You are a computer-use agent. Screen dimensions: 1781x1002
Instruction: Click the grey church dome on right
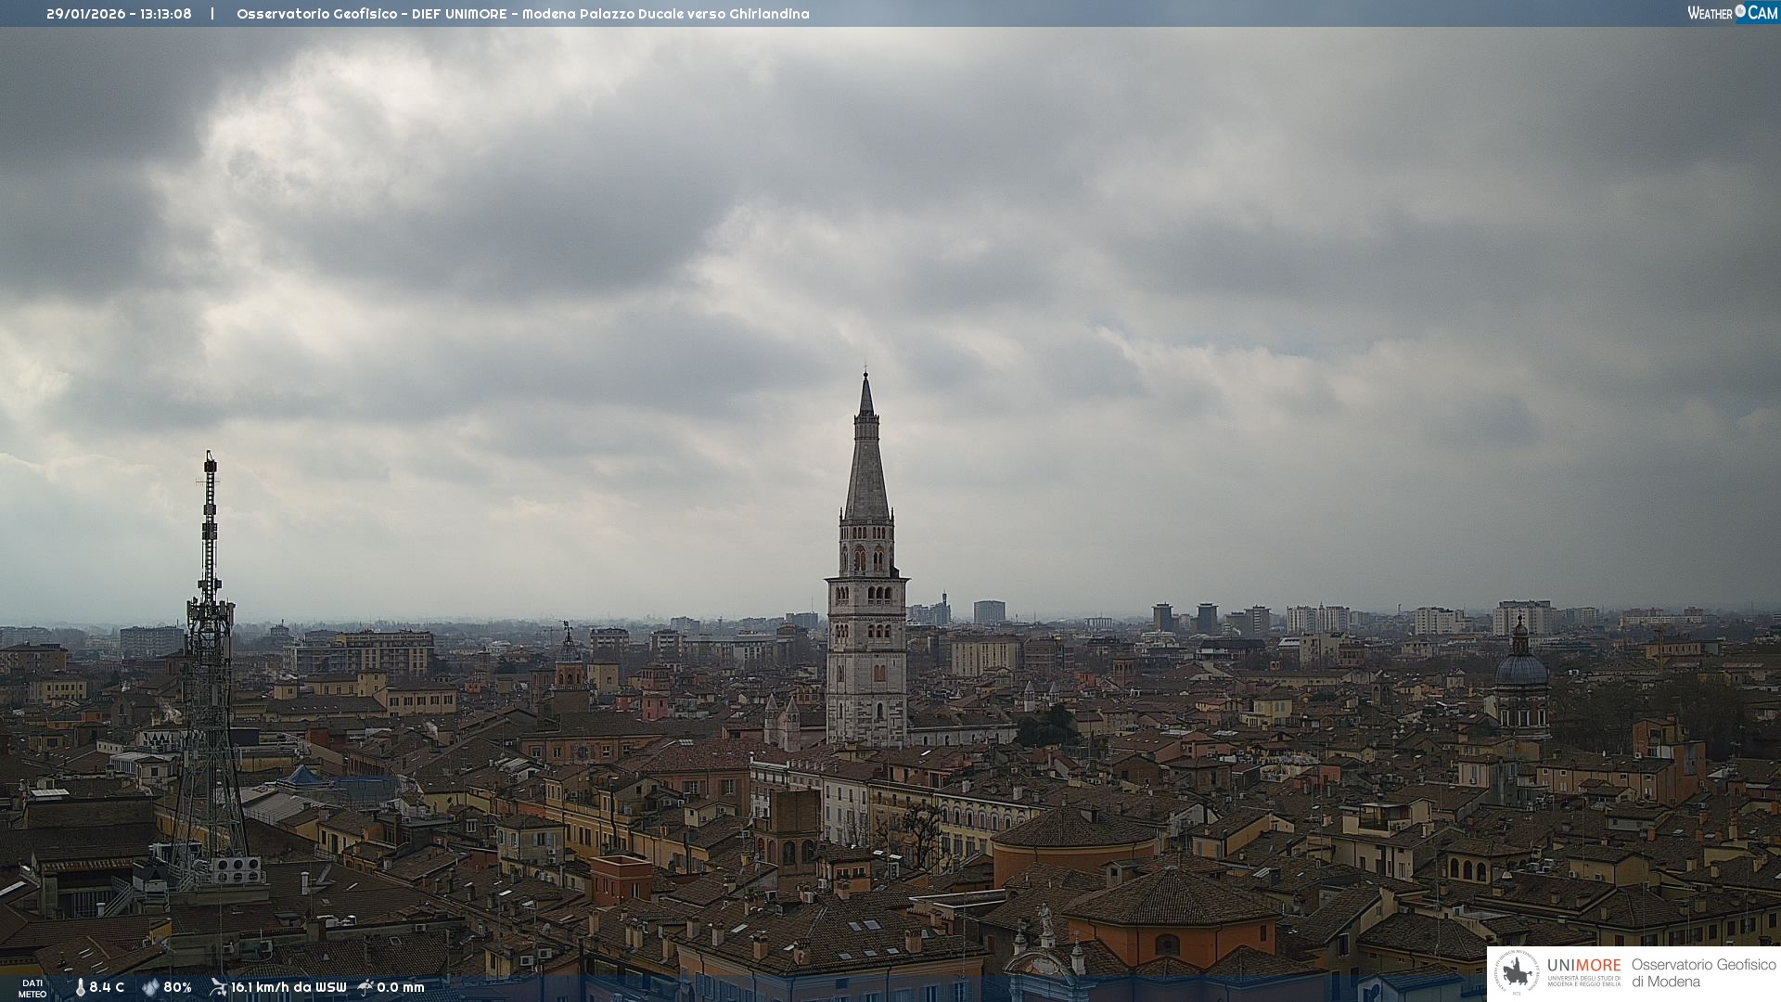point(1521,668)
